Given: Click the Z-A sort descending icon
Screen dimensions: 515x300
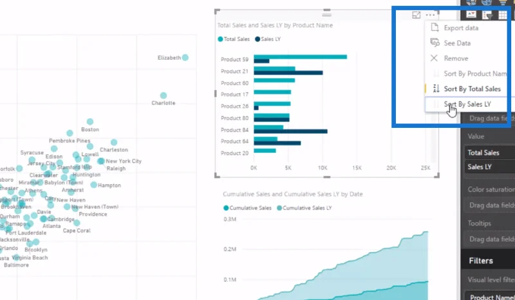Looking at the screenshot, I should tap(436, 89).
